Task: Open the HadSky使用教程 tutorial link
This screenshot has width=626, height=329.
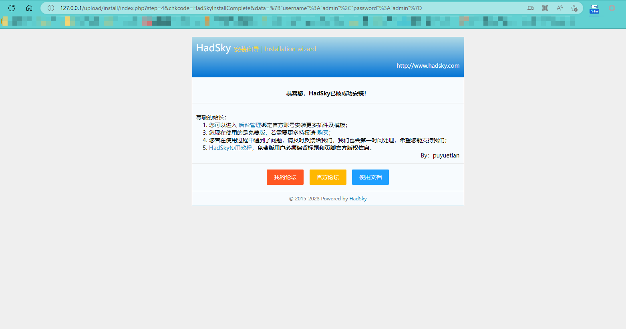Action: (230, 148)
